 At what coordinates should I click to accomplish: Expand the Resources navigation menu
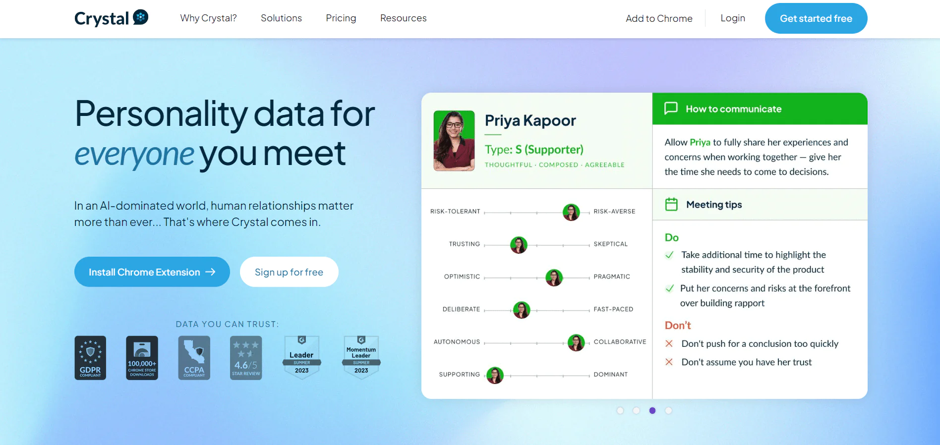(x=403, y=18)
